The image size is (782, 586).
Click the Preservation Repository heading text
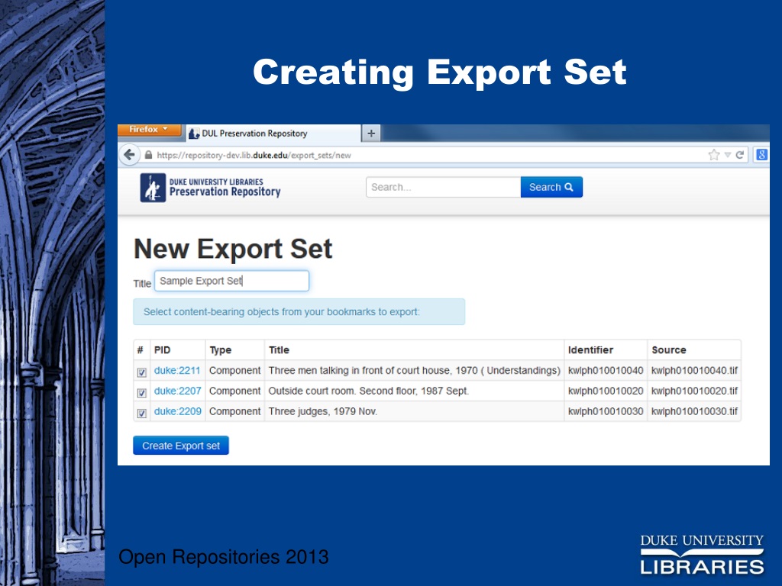point(225,192)
